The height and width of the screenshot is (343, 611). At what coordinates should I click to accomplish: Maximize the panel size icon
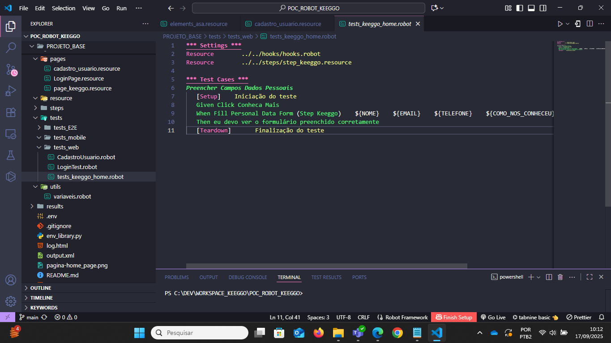(590, 277)
